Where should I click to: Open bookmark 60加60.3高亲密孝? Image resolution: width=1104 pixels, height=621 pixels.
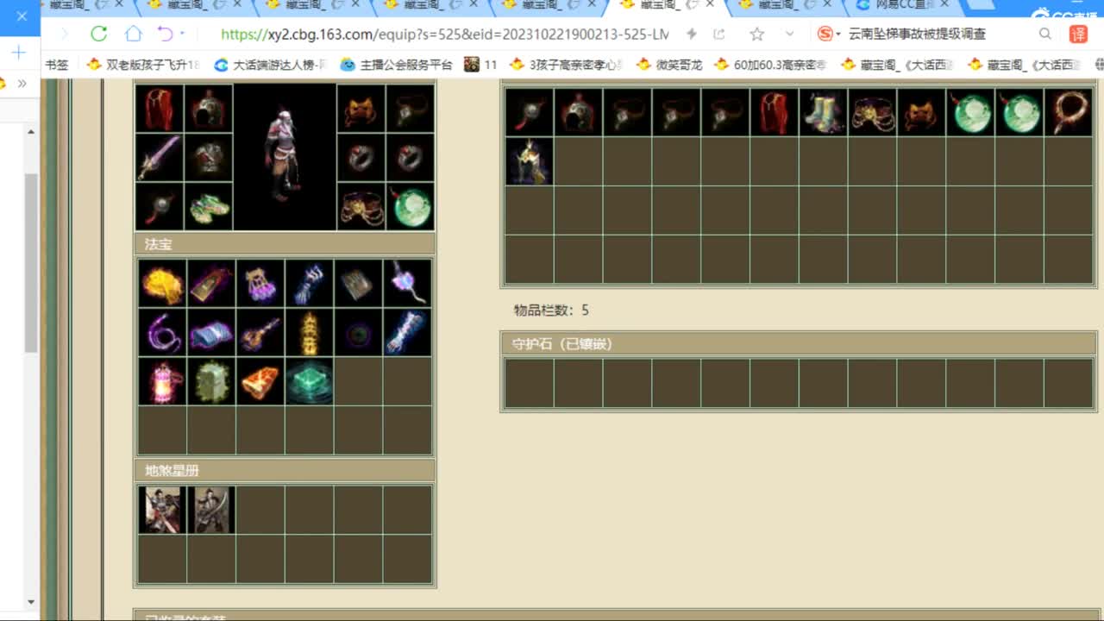point(770,65)
